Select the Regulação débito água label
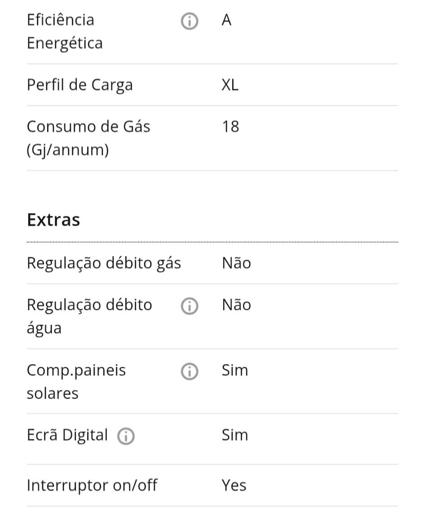Viewport: 424px width, 532px height. [x=89, y=316]
